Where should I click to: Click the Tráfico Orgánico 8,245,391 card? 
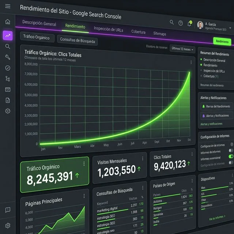click(54, 175)
